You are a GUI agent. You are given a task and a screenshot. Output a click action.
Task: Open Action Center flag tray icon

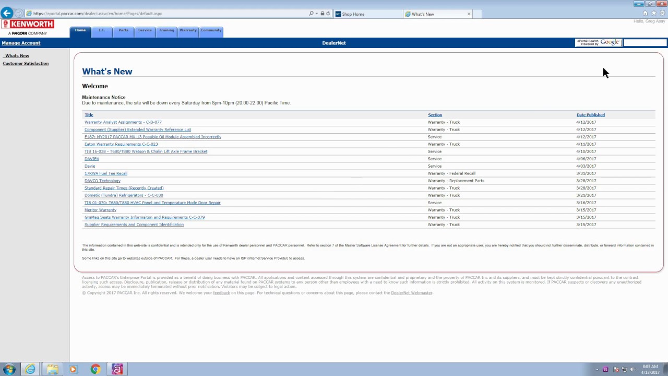point(615,370)
